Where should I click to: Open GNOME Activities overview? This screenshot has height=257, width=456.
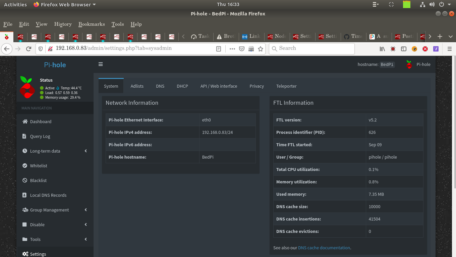click(15, 5)
